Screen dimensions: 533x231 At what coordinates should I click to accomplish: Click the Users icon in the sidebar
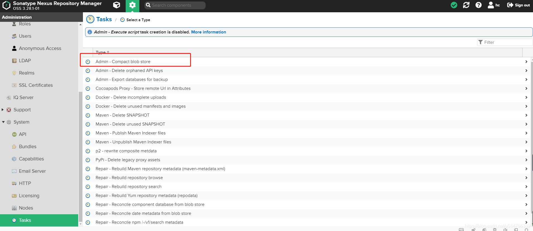(x=14, y=36)
